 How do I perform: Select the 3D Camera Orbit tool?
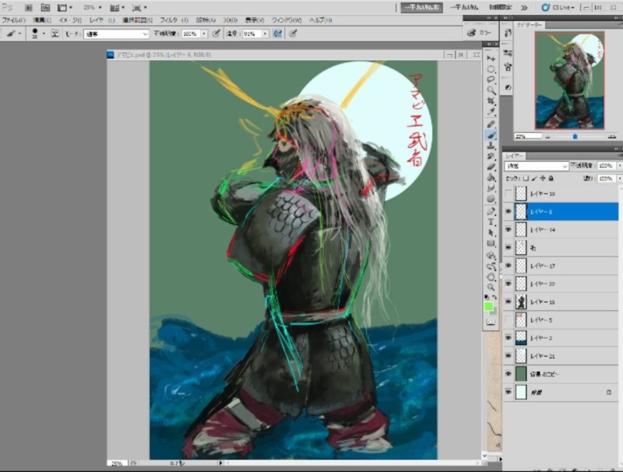[491, 267]
